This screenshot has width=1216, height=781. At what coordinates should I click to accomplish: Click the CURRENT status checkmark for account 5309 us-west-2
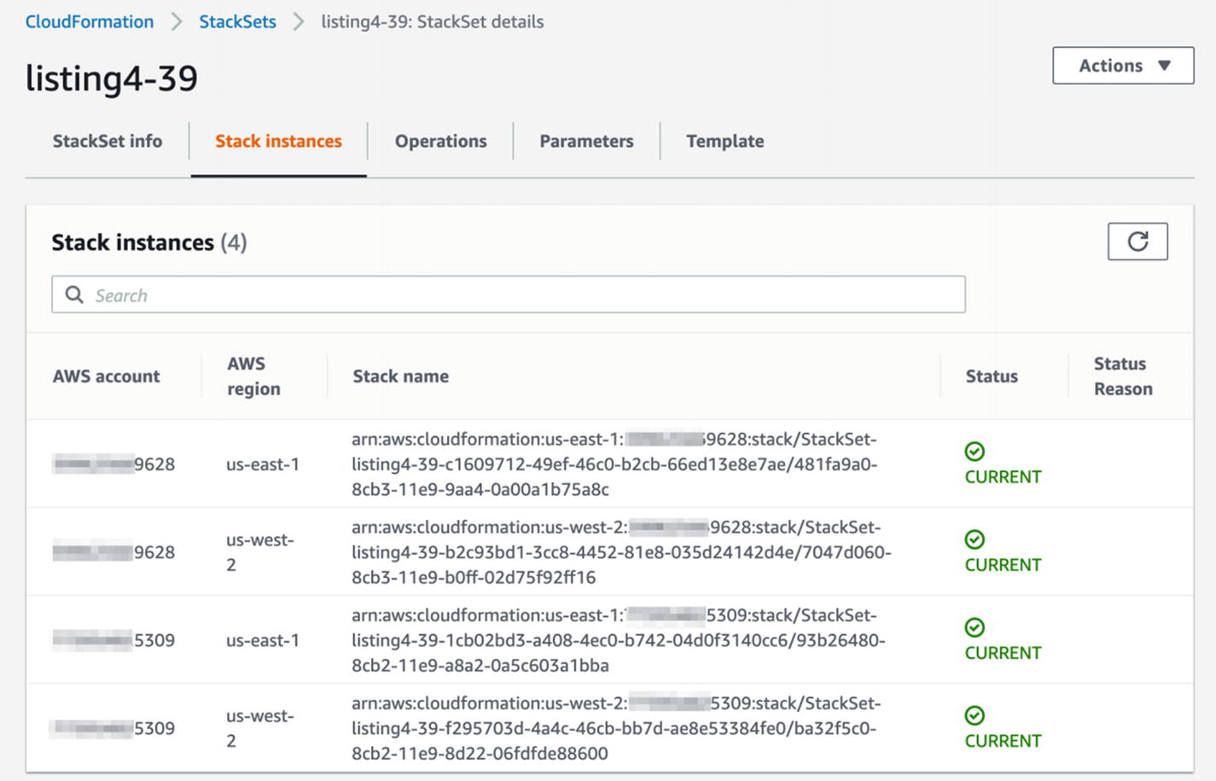975,715
